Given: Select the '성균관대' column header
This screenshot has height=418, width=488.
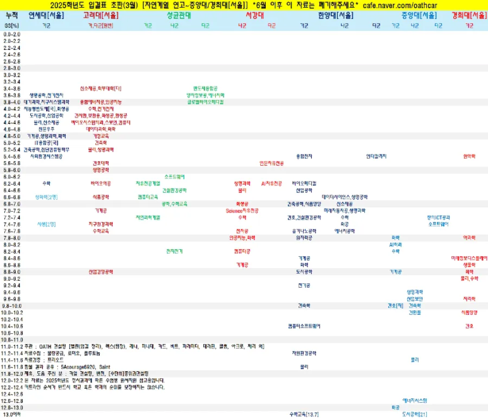Looking at the screenshot, I should 179,15.
